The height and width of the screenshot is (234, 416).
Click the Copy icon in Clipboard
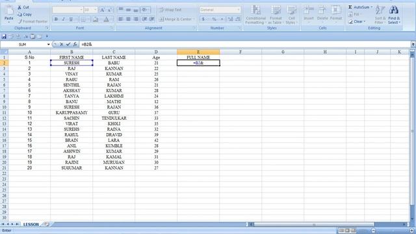[x=19, y=14]
